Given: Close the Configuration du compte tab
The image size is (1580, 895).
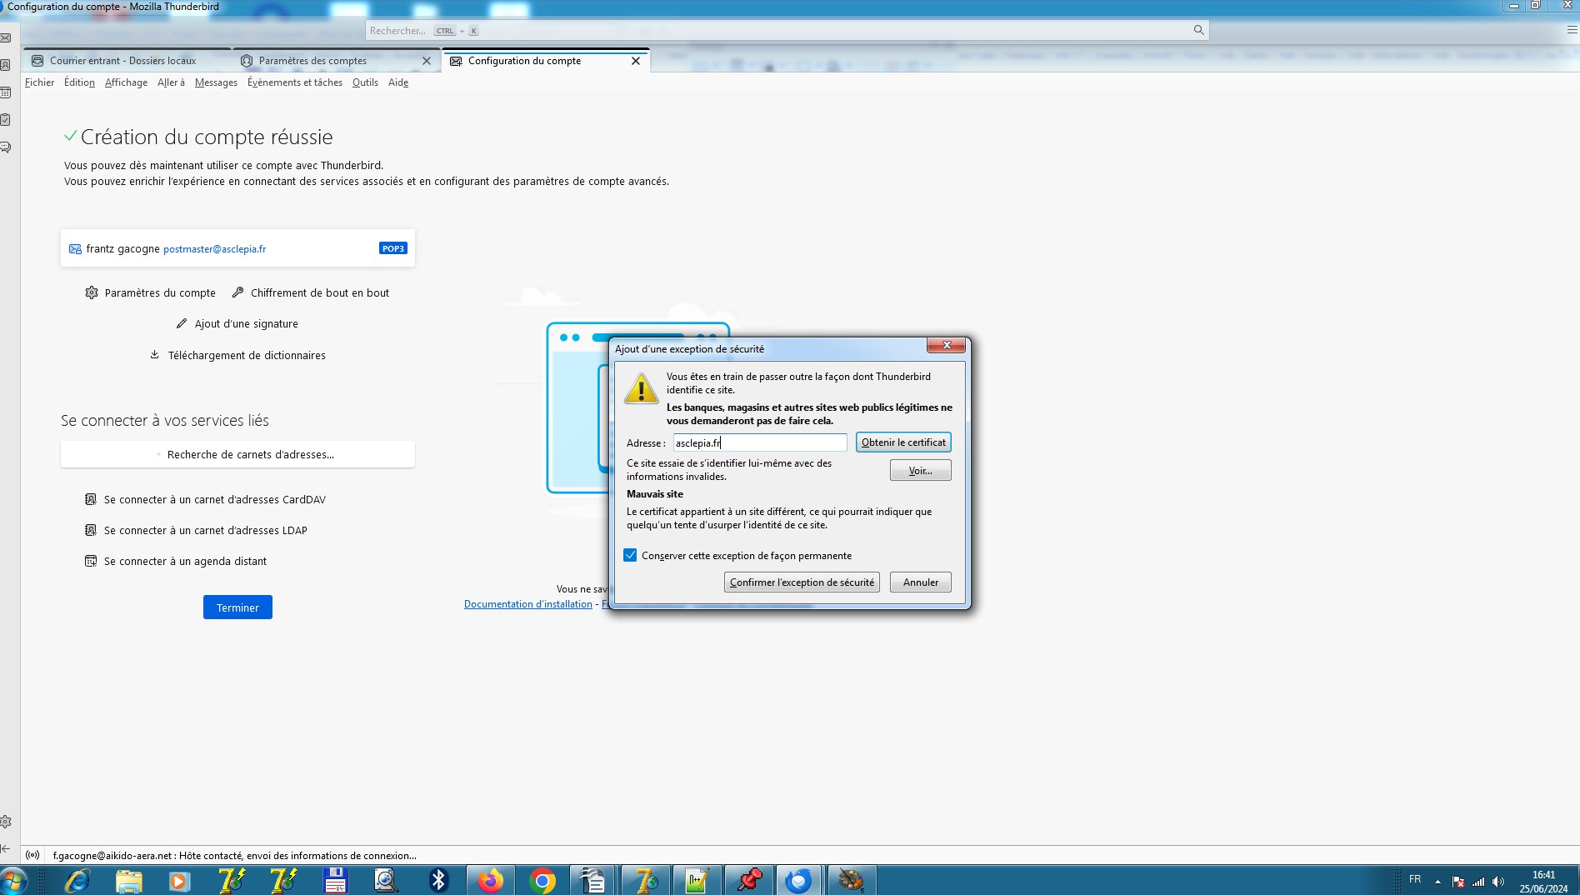Looking at the screenshot, I should [x=636, y=61].
